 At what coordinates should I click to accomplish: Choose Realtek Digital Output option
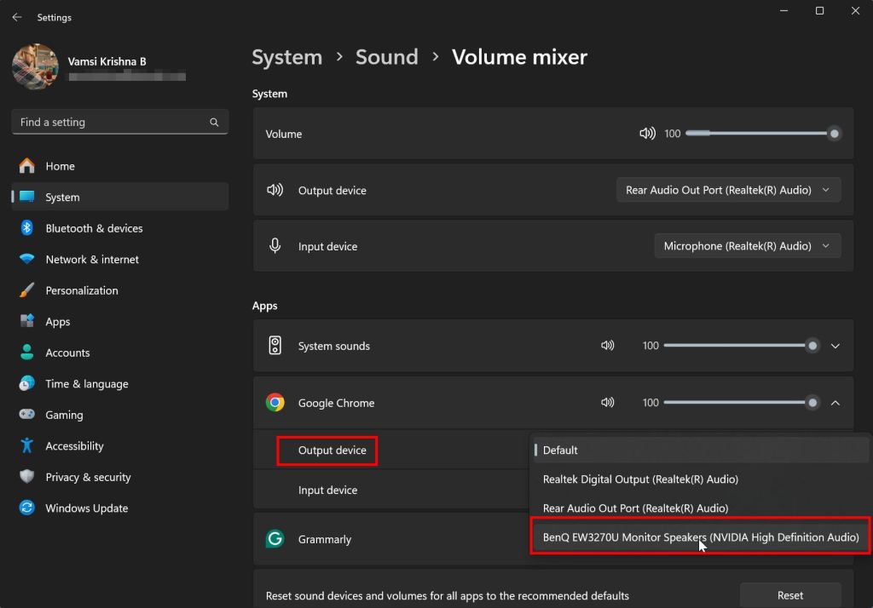pos(640,479)
